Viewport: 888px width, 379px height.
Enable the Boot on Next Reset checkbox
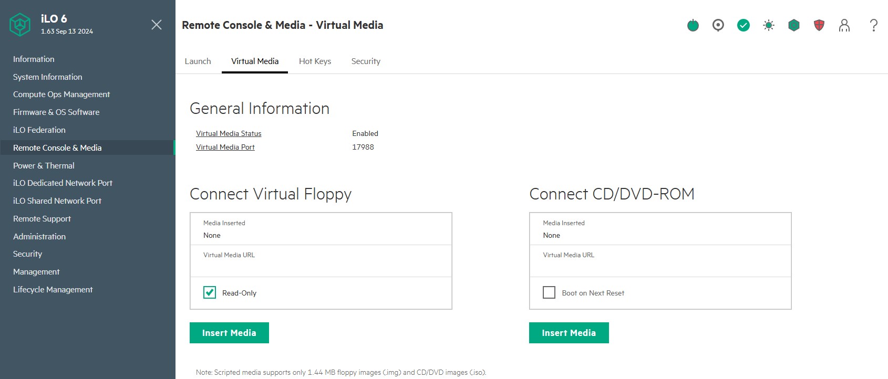549,292
